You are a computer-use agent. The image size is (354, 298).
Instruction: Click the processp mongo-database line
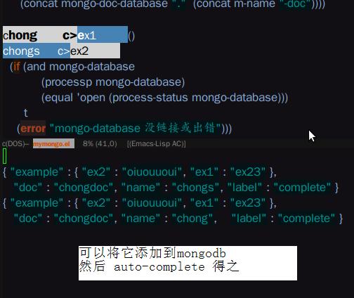pyautogui.click(x=113, y=82)
